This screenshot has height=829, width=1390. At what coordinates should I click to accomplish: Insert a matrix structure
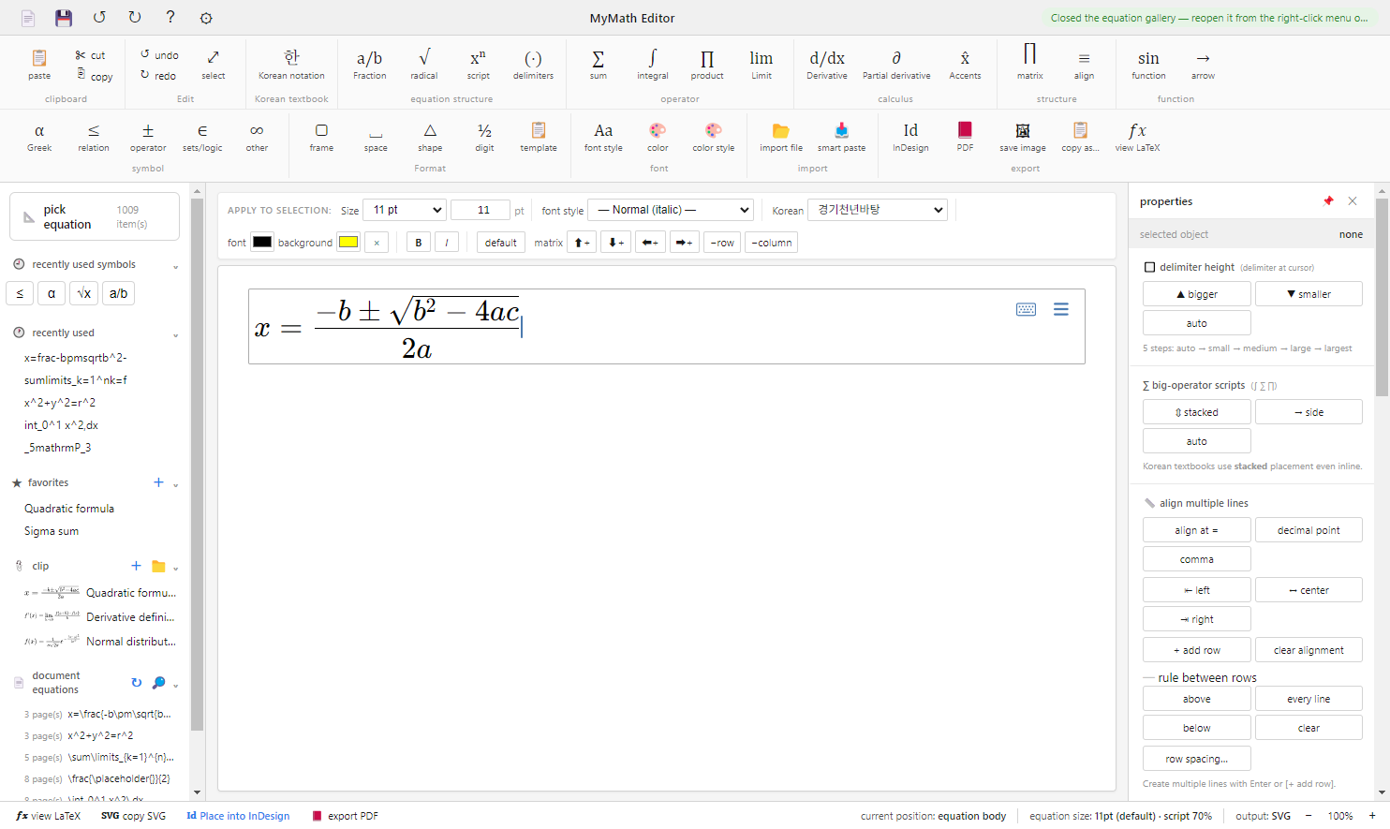tap(1030, 64)
